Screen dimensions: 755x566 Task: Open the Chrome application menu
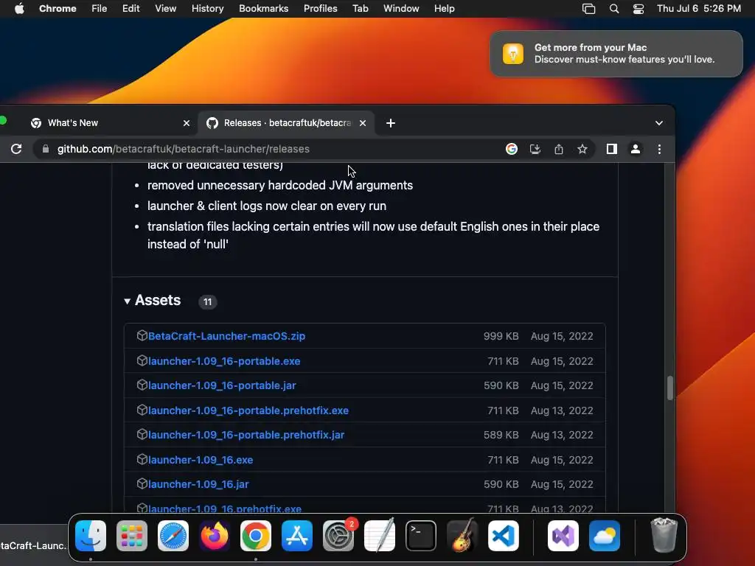click(58, 9)
